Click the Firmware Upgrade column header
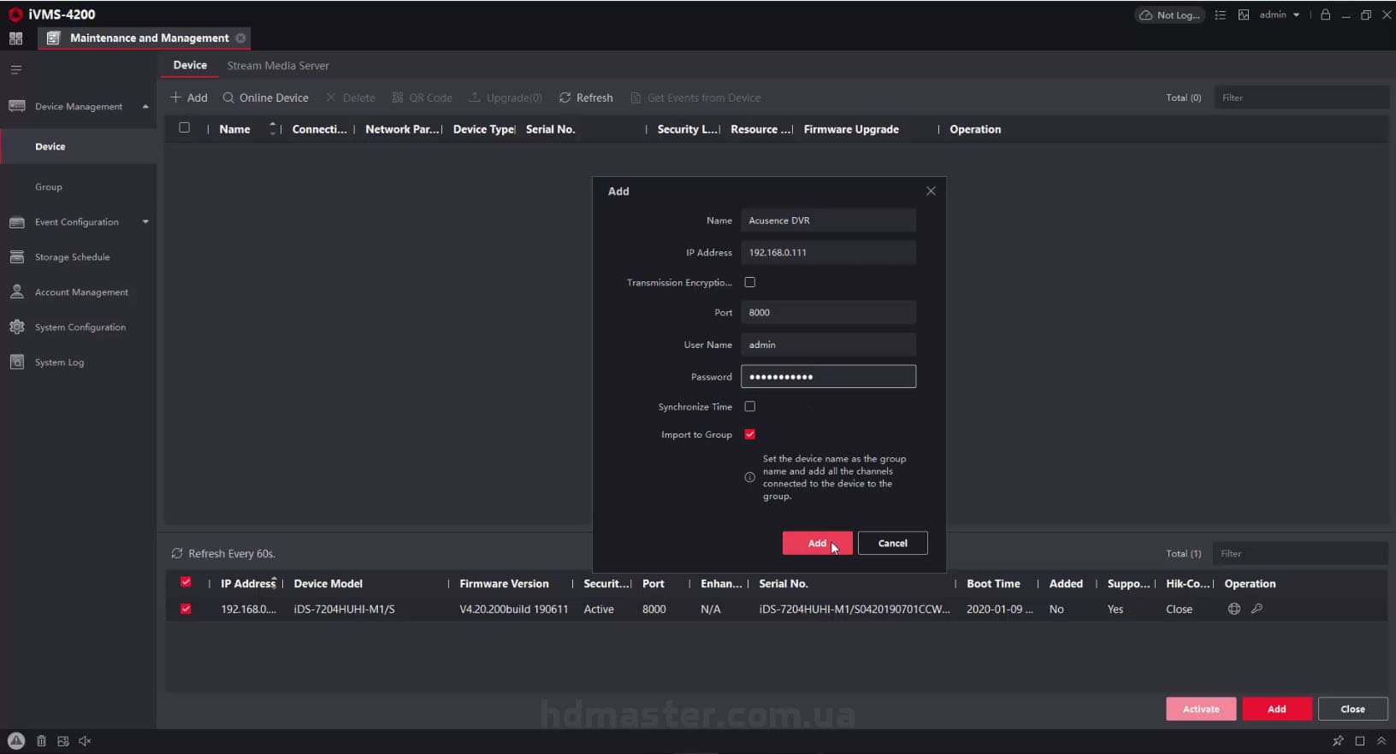The image size is (1396, 754). (851, 129)
